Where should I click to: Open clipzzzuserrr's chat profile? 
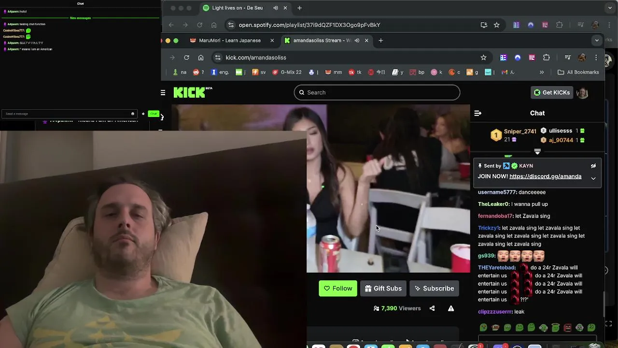pos(495,312)
